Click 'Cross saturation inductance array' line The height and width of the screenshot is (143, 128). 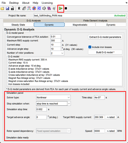[34, 75]
